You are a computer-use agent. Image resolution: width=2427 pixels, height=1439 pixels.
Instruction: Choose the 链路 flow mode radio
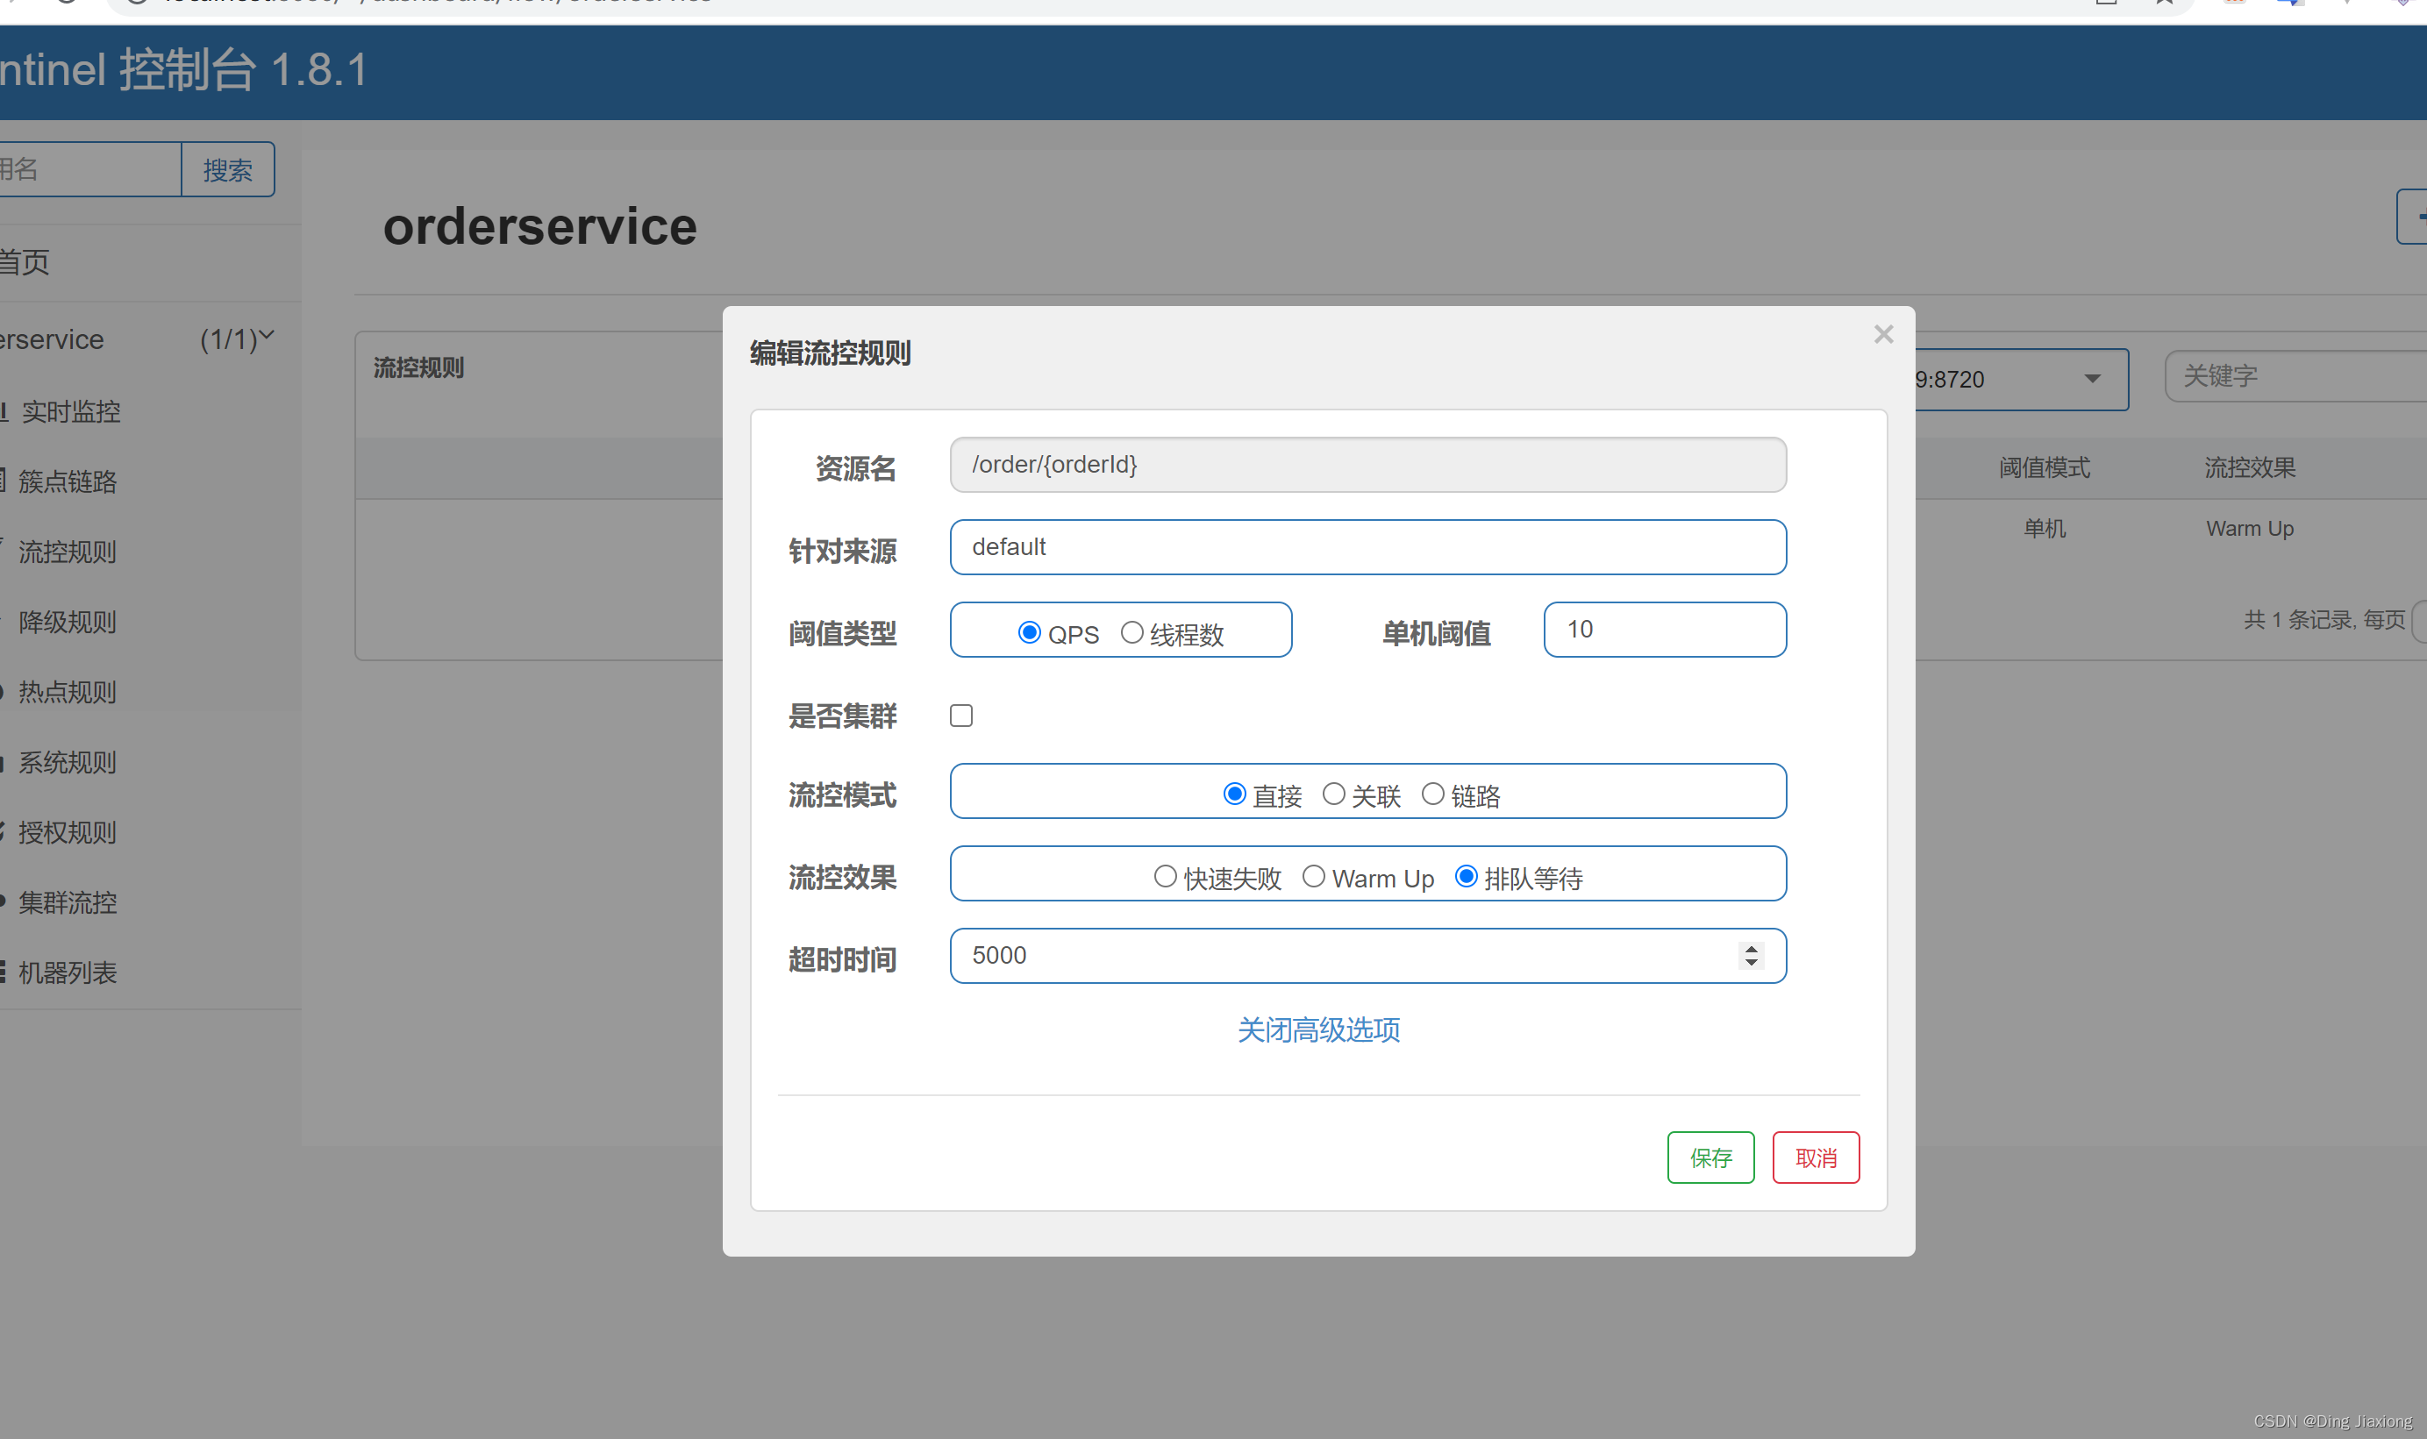1432,794
